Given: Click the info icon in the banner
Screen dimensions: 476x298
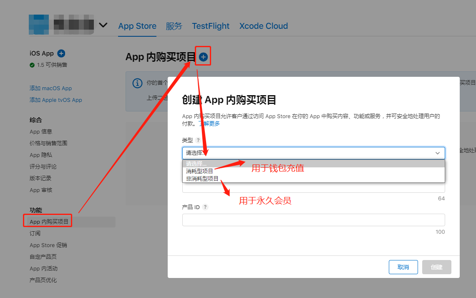Looking at the screenshot, I should point(138,83).
